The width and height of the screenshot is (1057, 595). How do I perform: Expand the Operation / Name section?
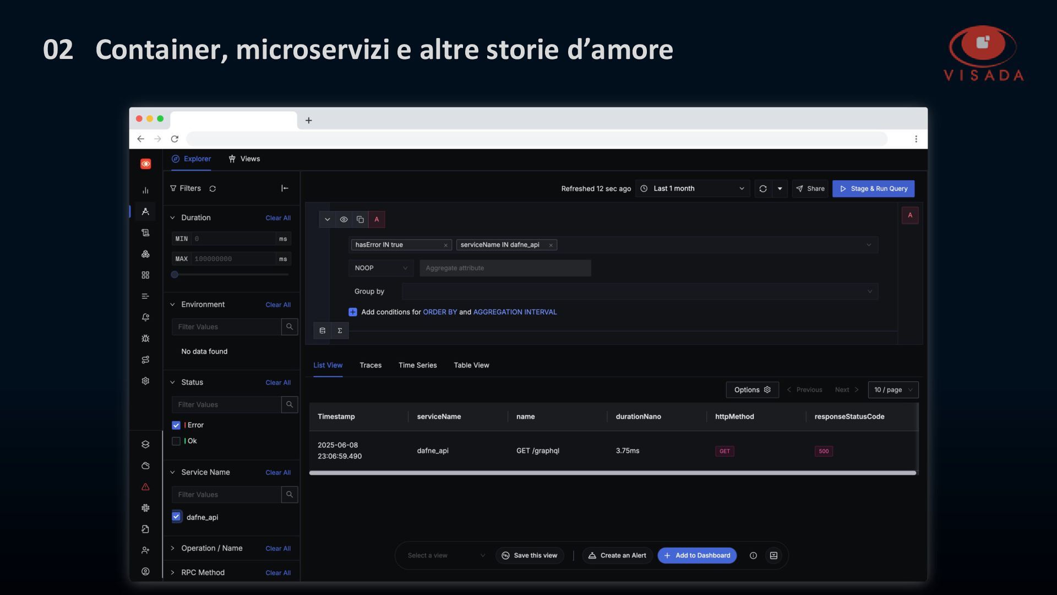[x=172, y=548]
